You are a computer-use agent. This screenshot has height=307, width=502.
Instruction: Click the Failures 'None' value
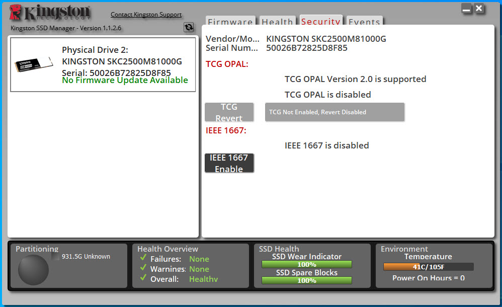click(x=199, y=259)
